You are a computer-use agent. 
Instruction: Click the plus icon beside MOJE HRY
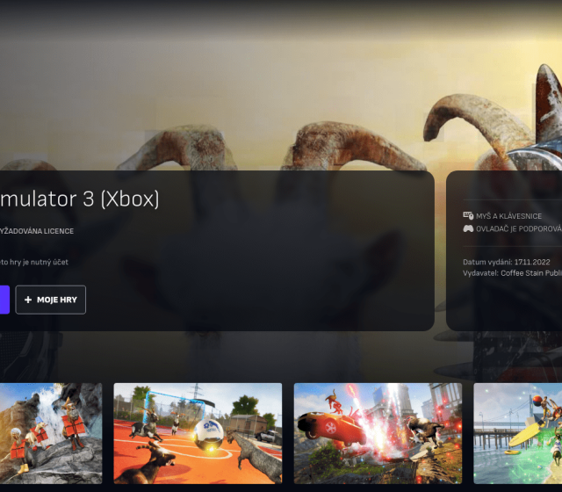28,300
